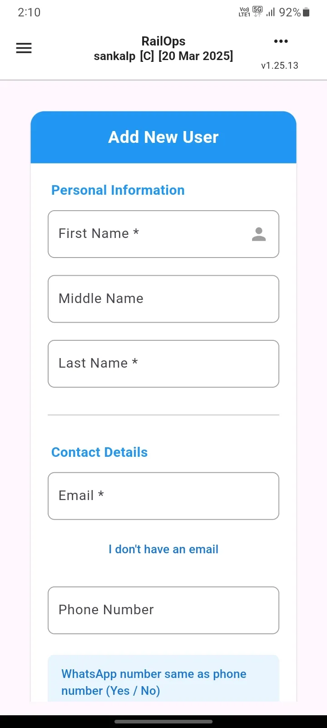This screenshot has width=327, height=728.
Task: Select the Middle Name text field
Action: (x=163, y=299)
